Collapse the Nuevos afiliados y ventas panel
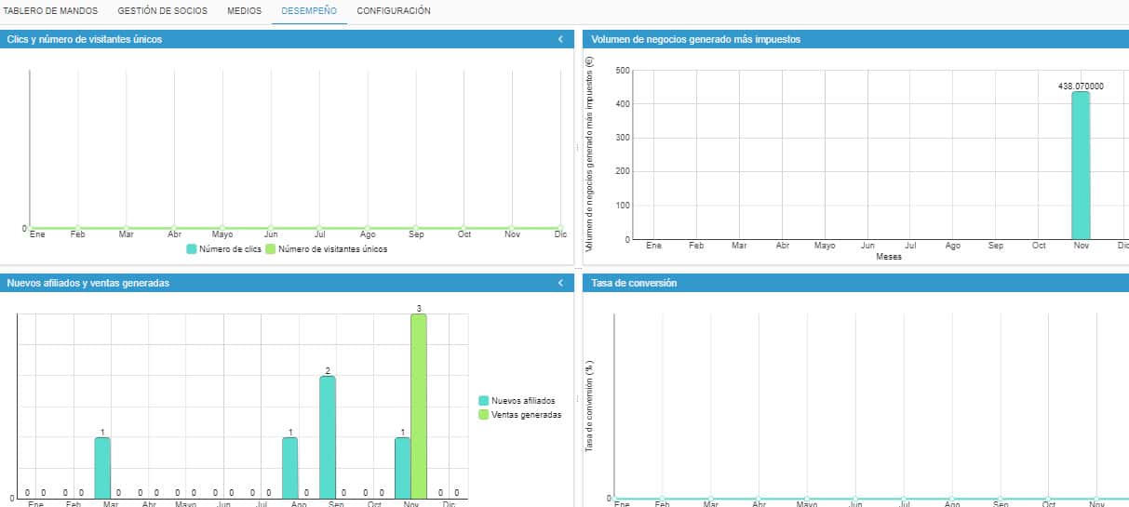The width and height of the screenshot is (1129, 507). 560,283
